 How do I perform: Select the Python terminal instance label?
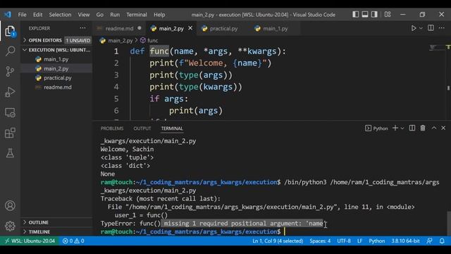(x=376, y=128)
